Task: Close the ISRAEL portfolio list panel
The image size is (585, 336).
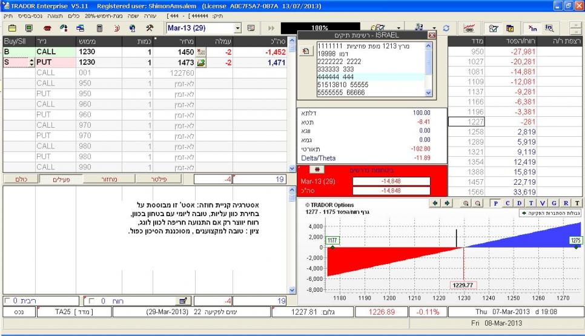Action: pos(431,36)
